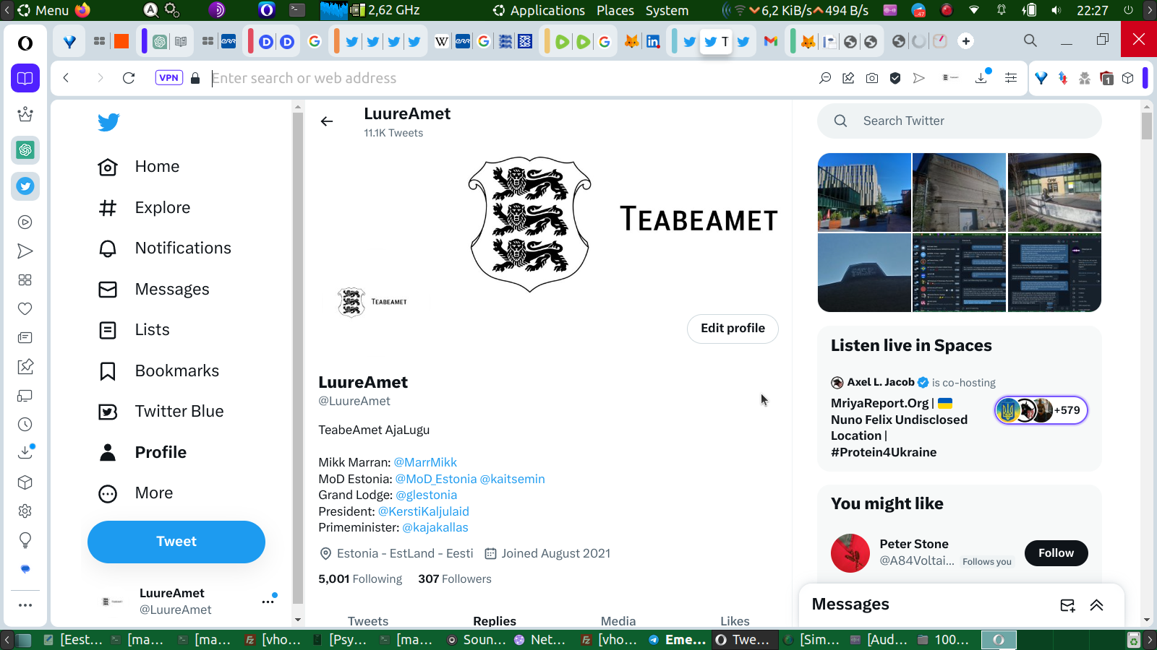Open Explore via the hashtag icon
Viewport: 1157px width, 650px height.
[108, 208]
